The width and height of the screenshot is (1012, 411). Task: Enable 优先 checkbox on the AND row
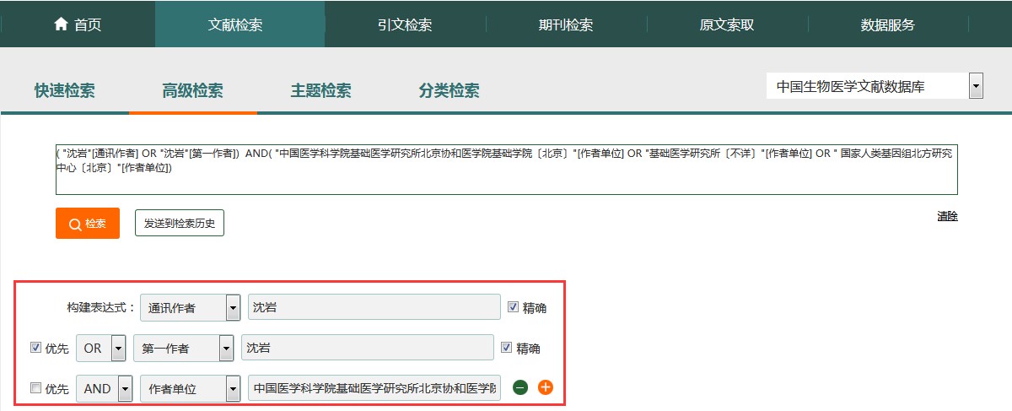(35, 388)
